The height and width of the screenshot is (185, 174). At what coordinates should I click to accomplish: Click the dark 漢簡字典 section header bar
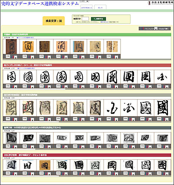[87, 128]
